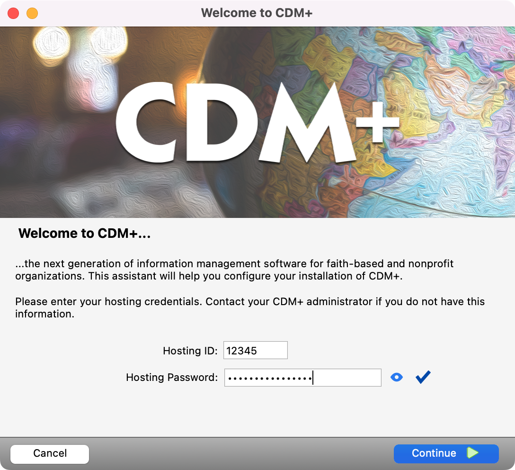The width and height of the screenshot is (515, 470).
Task: Click the blue checkmark validation icon
Action: [423, 377]
